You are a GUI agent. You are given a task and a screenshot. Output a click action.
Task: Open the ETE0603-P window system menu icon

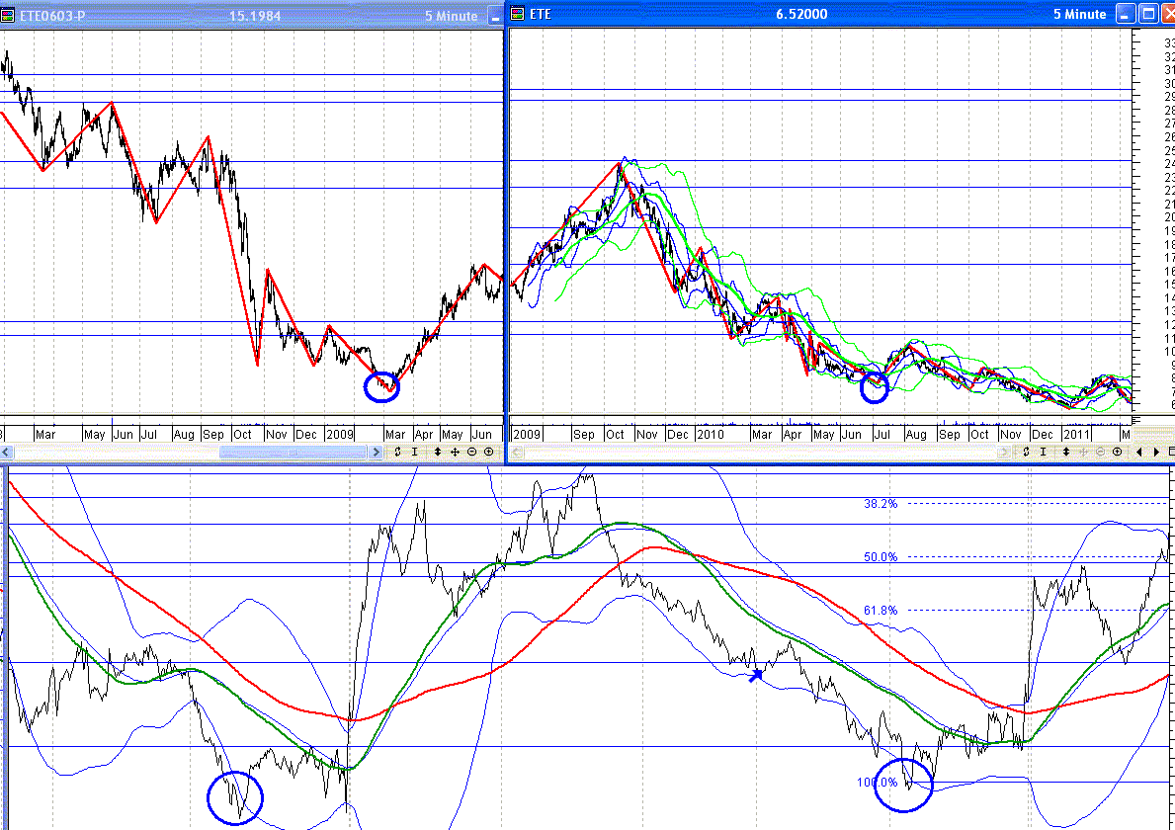[x=9, y=15]
